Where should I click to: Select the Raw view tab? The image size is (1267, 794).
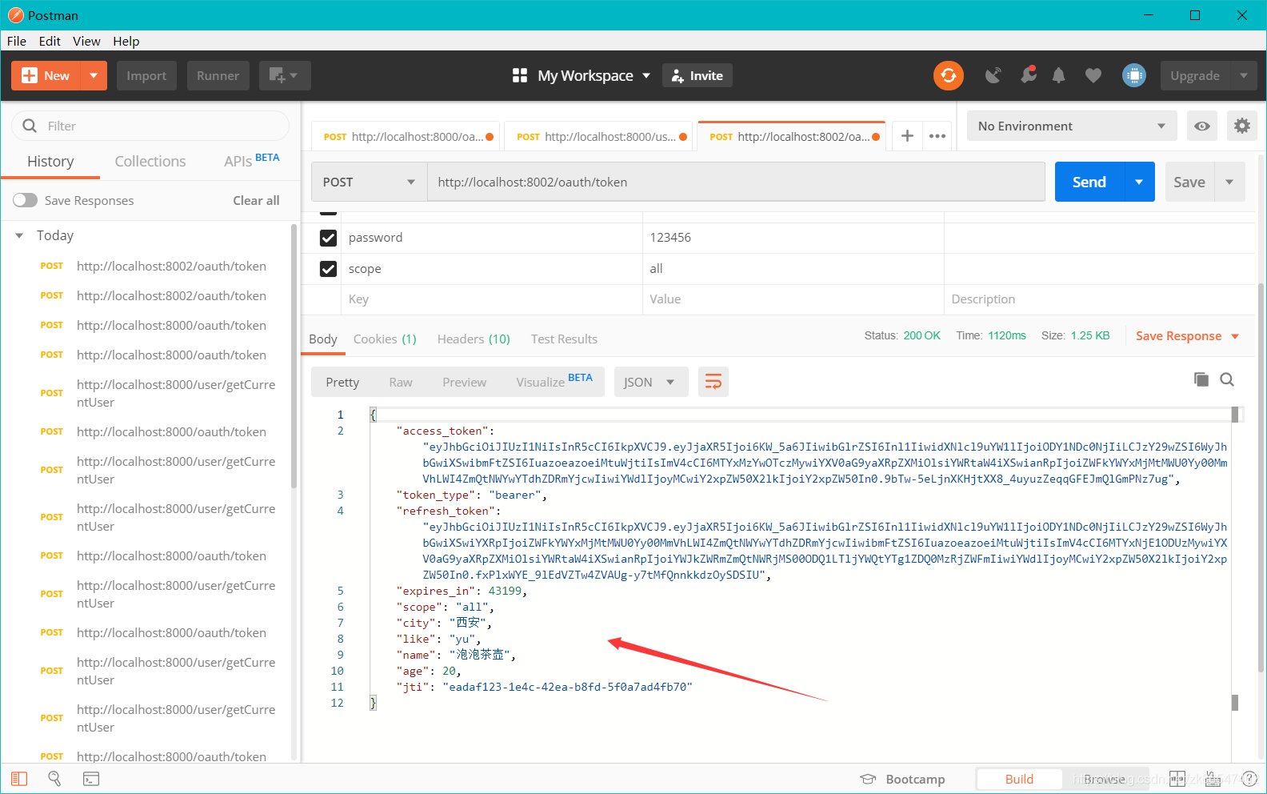401,382
